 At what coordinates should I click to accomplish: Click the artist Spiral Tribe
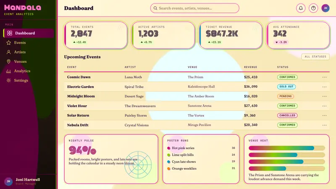[x=134, y=87]
